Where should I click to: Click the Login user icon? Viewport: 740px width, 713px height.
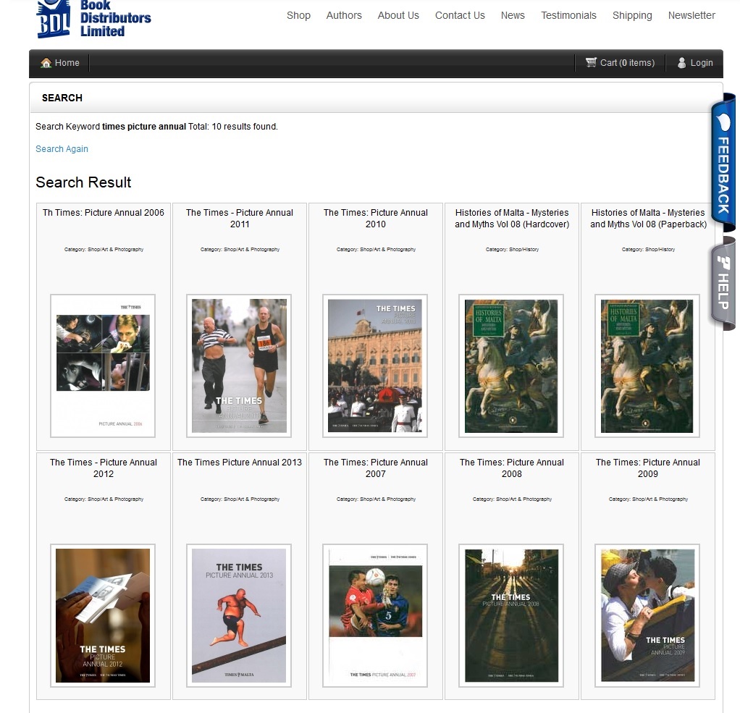click(x=681, y=63)
